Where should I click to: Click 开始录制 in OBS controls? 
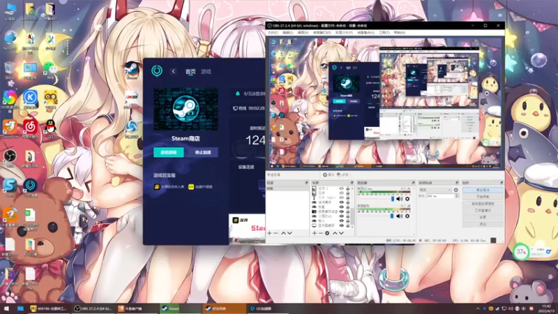(483, 197)
